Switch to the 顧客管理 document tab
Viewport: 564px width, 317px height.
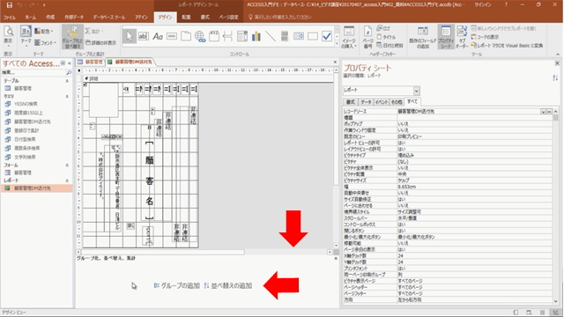tap(90, 62)
